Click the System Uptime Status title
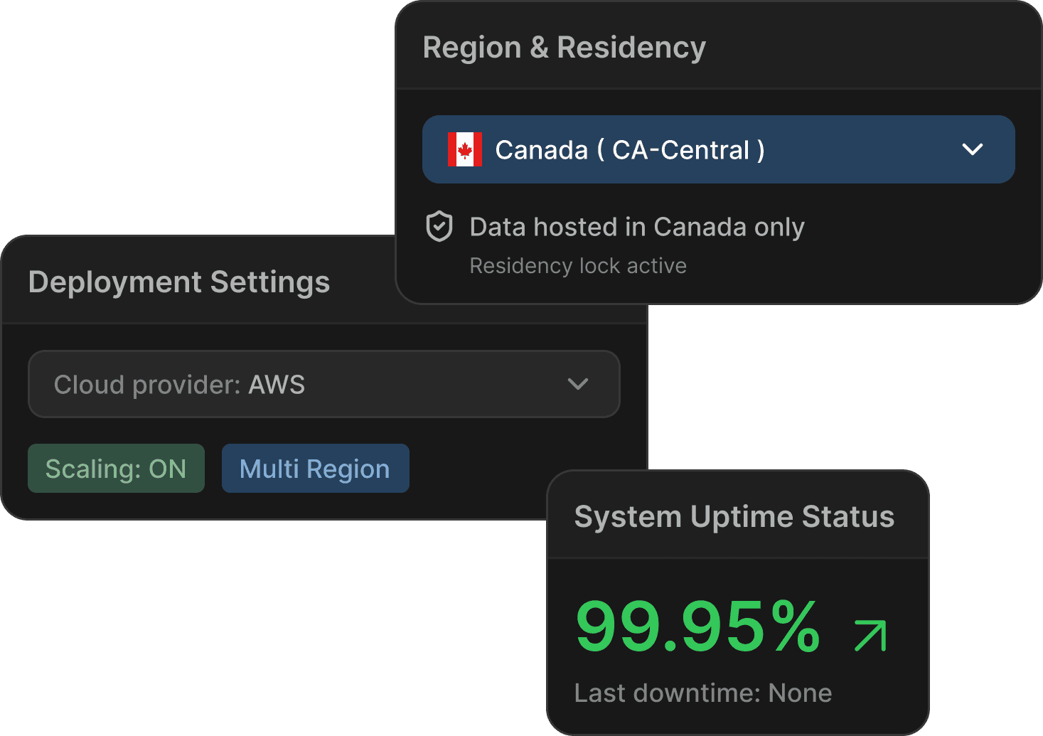Screen dimensions: 1043x736 pyautogui.click(x=734, y=517)
